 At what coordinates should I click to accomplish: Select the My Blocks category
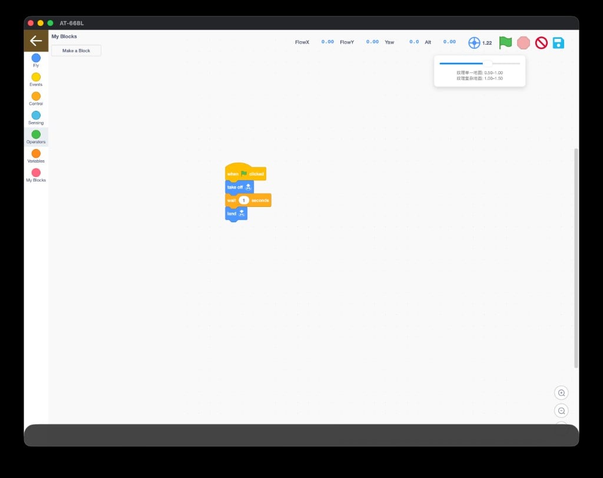(x=36, y=175)
